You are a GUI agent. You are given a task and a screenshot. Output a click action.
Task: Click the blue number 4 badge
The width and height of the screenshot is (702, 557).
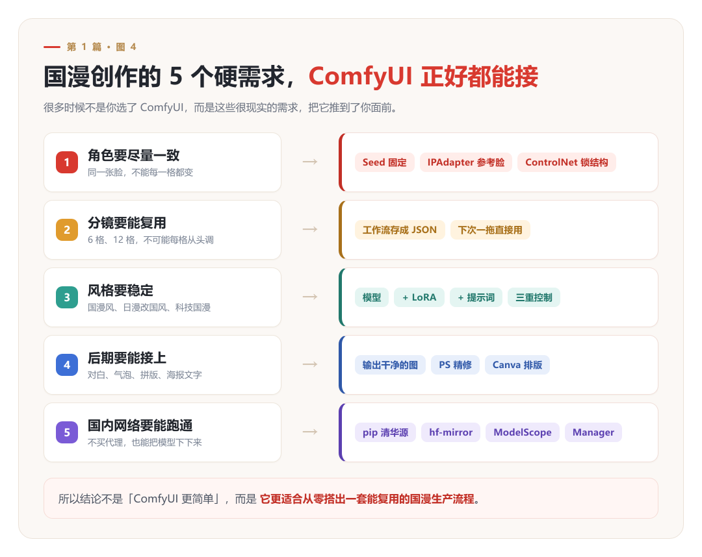(x=67, y=365)
